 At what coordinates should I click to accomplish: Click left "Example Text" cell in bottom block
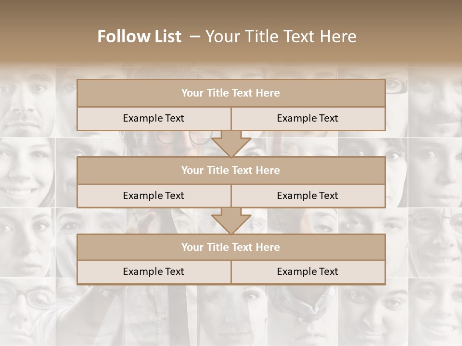click(x=154, y=272)
